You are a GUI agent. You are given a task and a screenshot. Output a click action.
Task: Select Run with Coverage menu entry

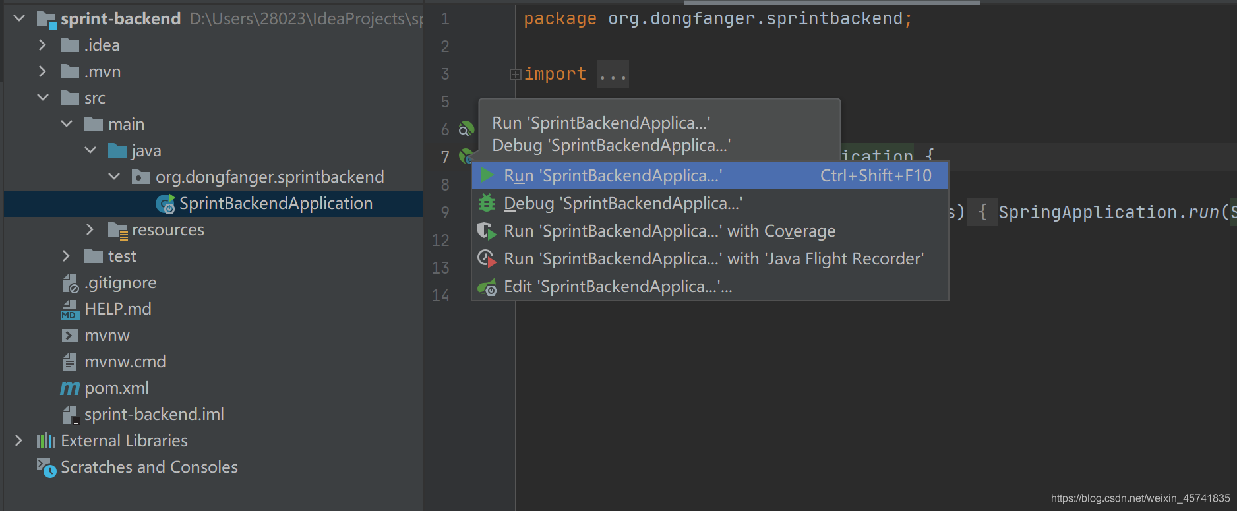coord(710,231)
